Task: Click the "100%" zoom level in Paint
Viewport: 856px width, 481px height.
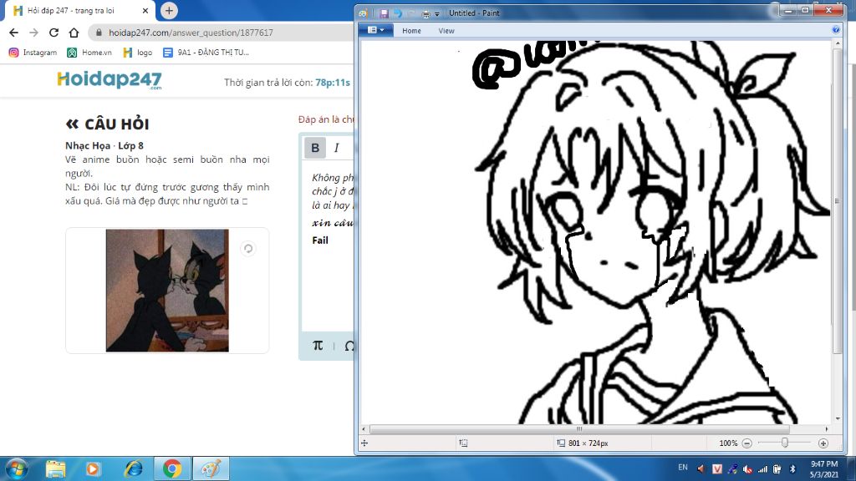Action: point(728,443)
